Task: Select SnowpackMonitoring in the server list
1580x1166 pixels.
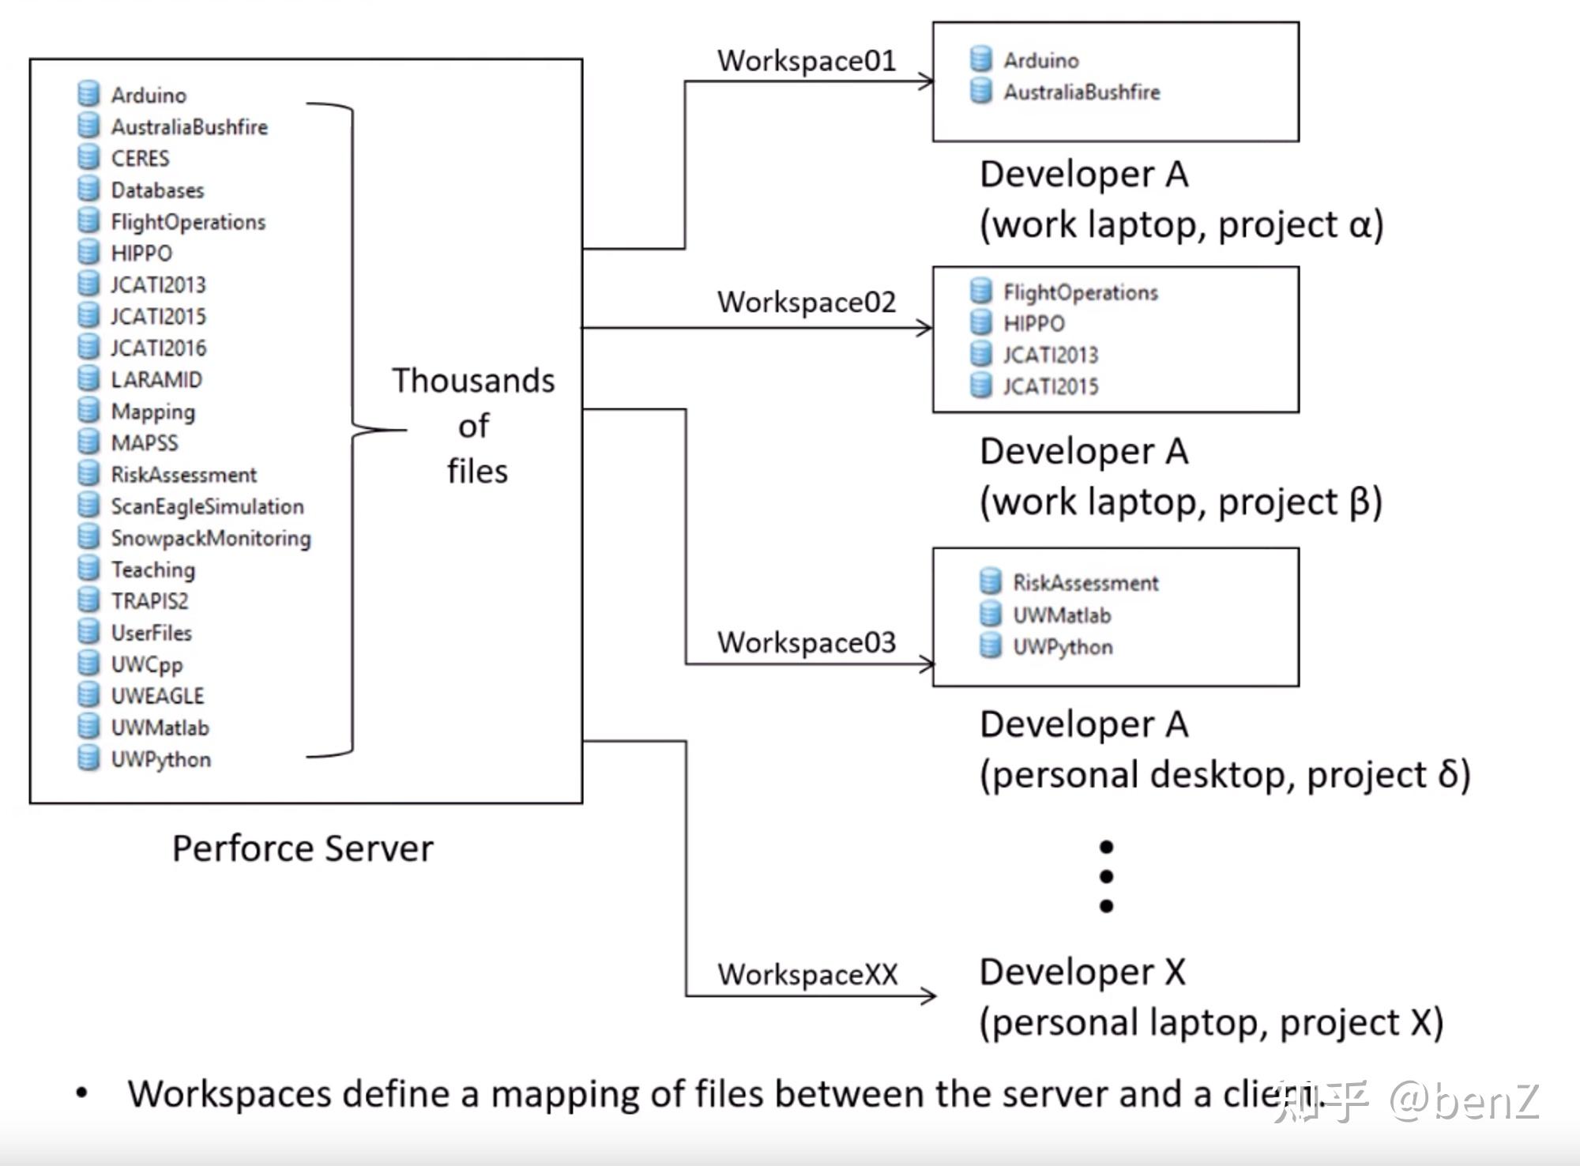Action: (211, 538)
